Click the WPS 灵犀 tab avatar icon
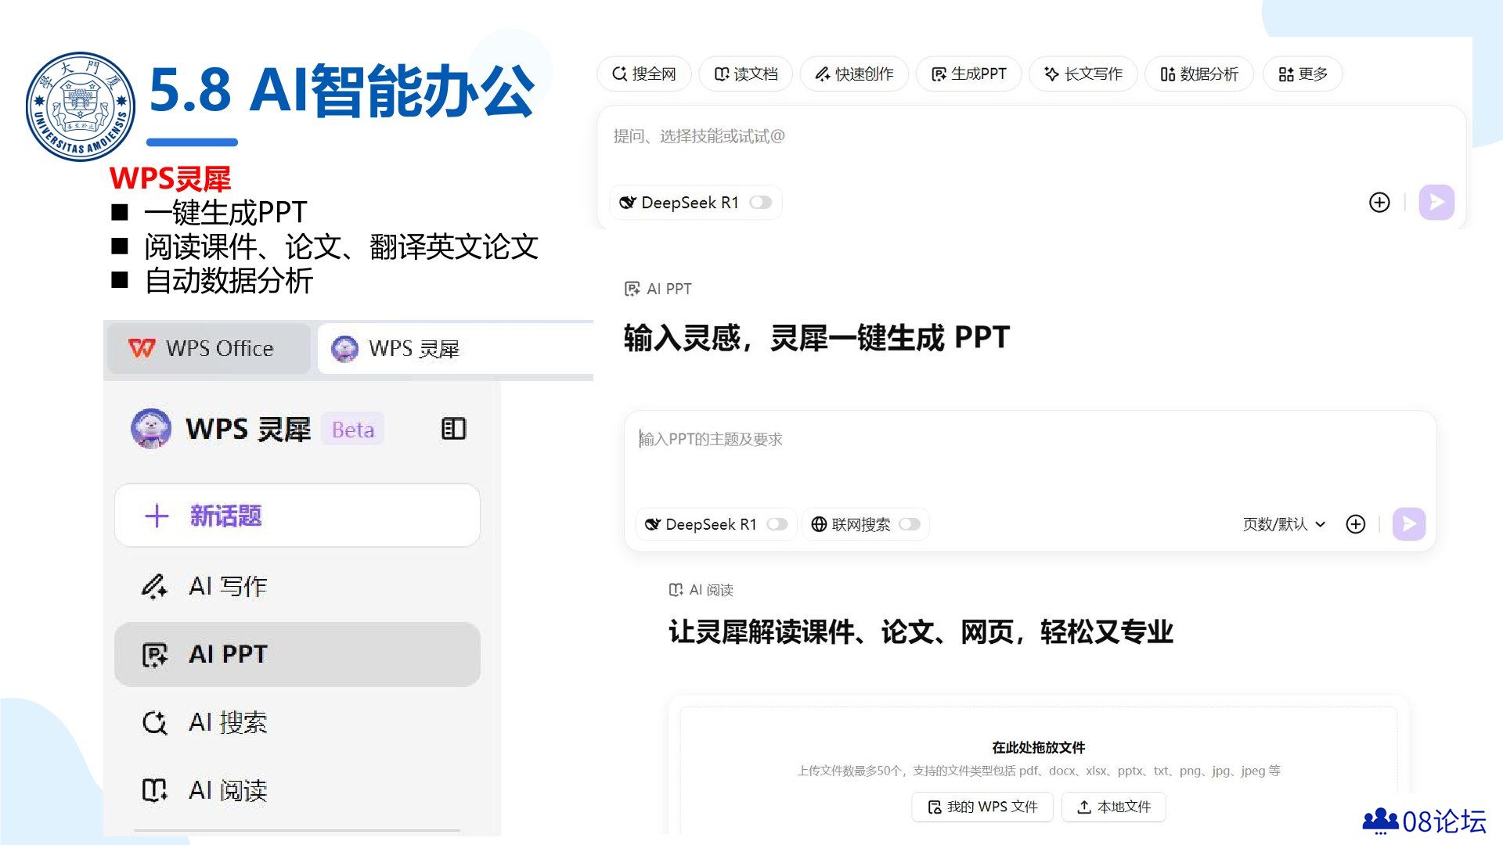1503x845 pixels. pyautogui.click(x=344, y=348)
